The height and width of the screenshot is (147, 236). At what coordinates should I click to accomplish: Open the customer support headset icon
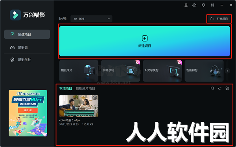point(203,5)
